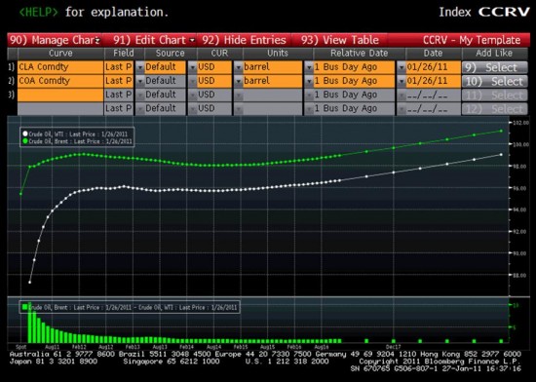The width and height of the screenshot is (536, 382).
Task: Open the Date dropdown arrow for CLA Comdty
Action: [402, 67]
